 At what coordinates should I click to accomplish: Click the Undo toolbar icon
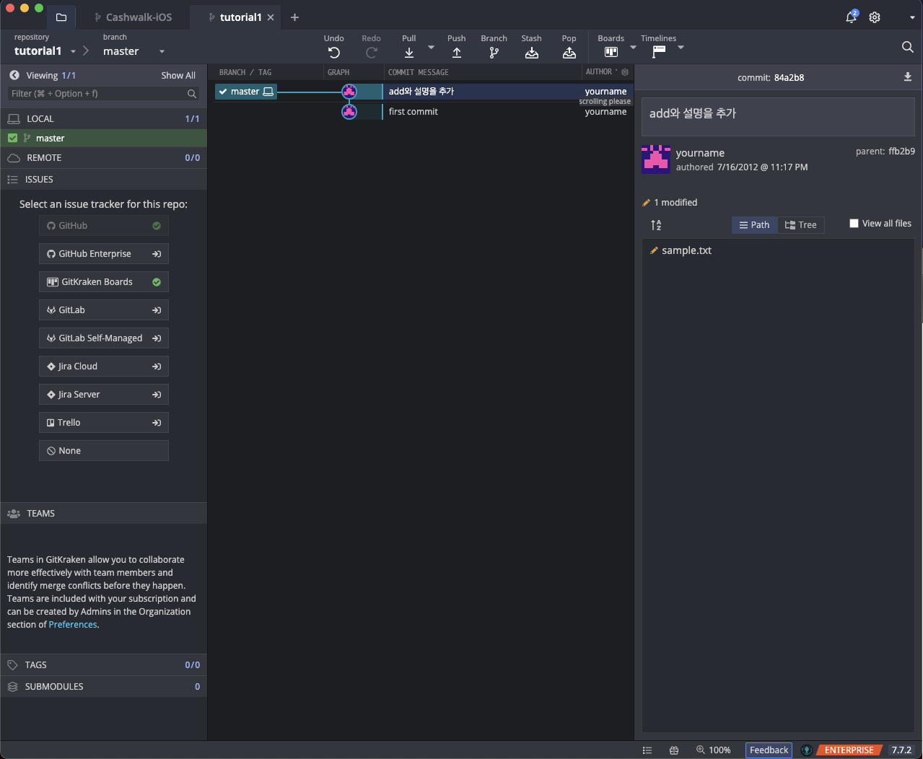point(333,53)
